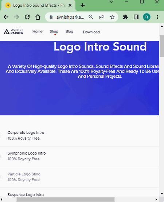Click the horizontal scrollbar right arrow
The width and height of the screenshot is (164, 202).
point(156,199)
